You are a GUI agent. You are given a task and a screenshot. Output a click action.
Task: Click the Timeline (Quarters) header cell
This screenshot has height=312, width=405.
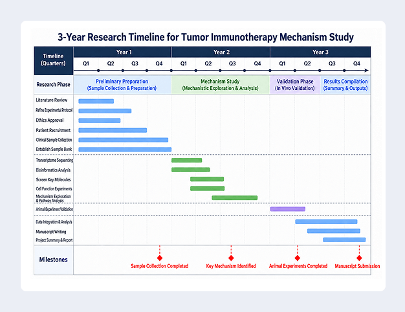coord(54,61)
